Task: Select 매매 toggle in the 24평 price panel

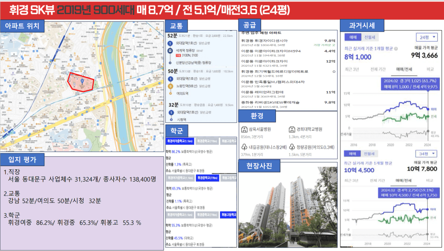Action: [x=353, y=37]
